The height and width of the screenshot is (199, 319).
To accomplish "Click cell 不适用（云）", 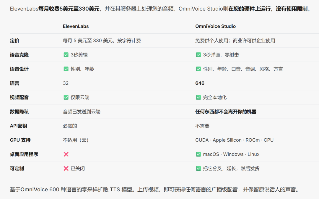I will [x=76, y=140].
